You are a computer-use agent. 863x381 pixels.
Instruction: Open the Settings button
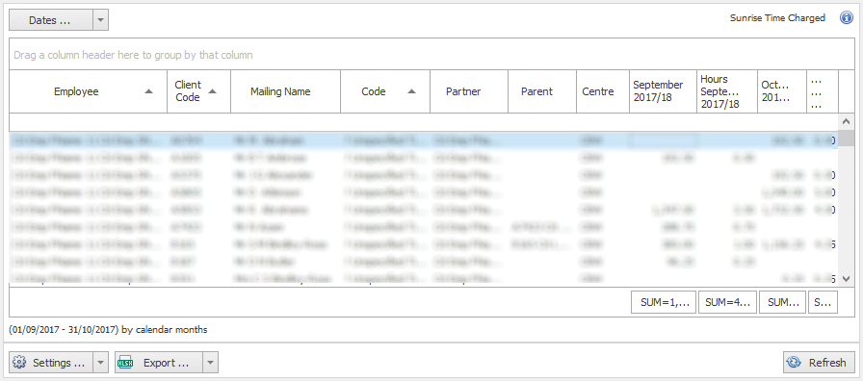pos(51,363)
